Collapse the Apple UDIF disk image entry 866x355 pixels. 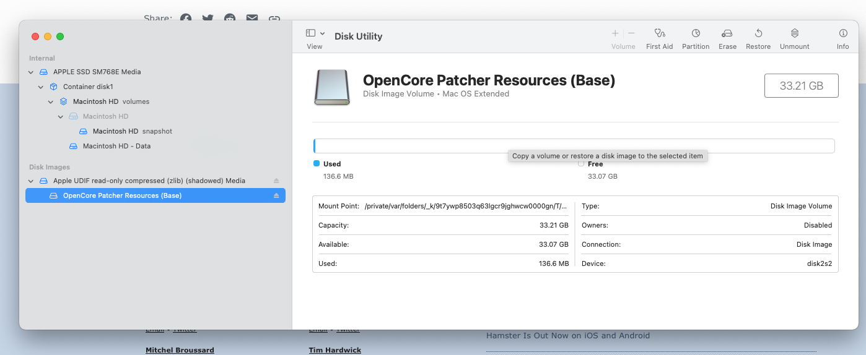[31, 181]
